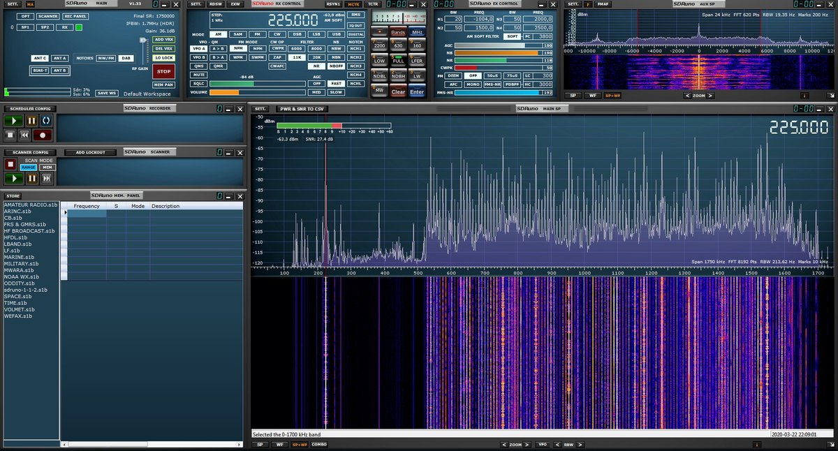The width and height of the screenshot is (838, 451).
Task: Pause the Recorder playback
Action: click(x=31, y=121)
